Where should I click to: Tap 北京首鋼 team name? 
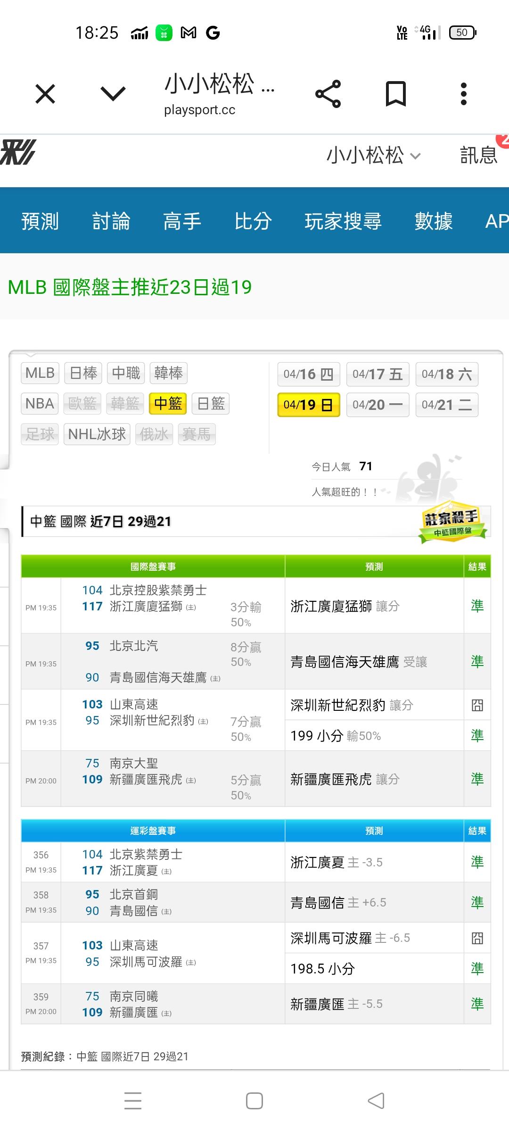click(x=134, y=894)
